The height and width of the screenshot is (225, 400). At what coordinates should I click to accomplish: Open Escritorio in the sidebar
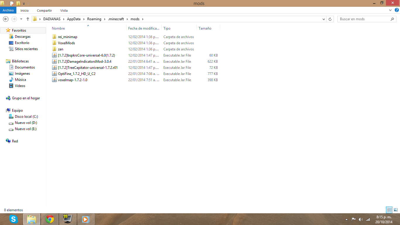pyautogui.click(x=22, y=43)
